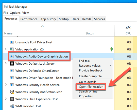Select the WMI Provider Host row
Image resolution: width=137 pixels, height=110 pixels.
pyautogui.click(x=70, y=106)
